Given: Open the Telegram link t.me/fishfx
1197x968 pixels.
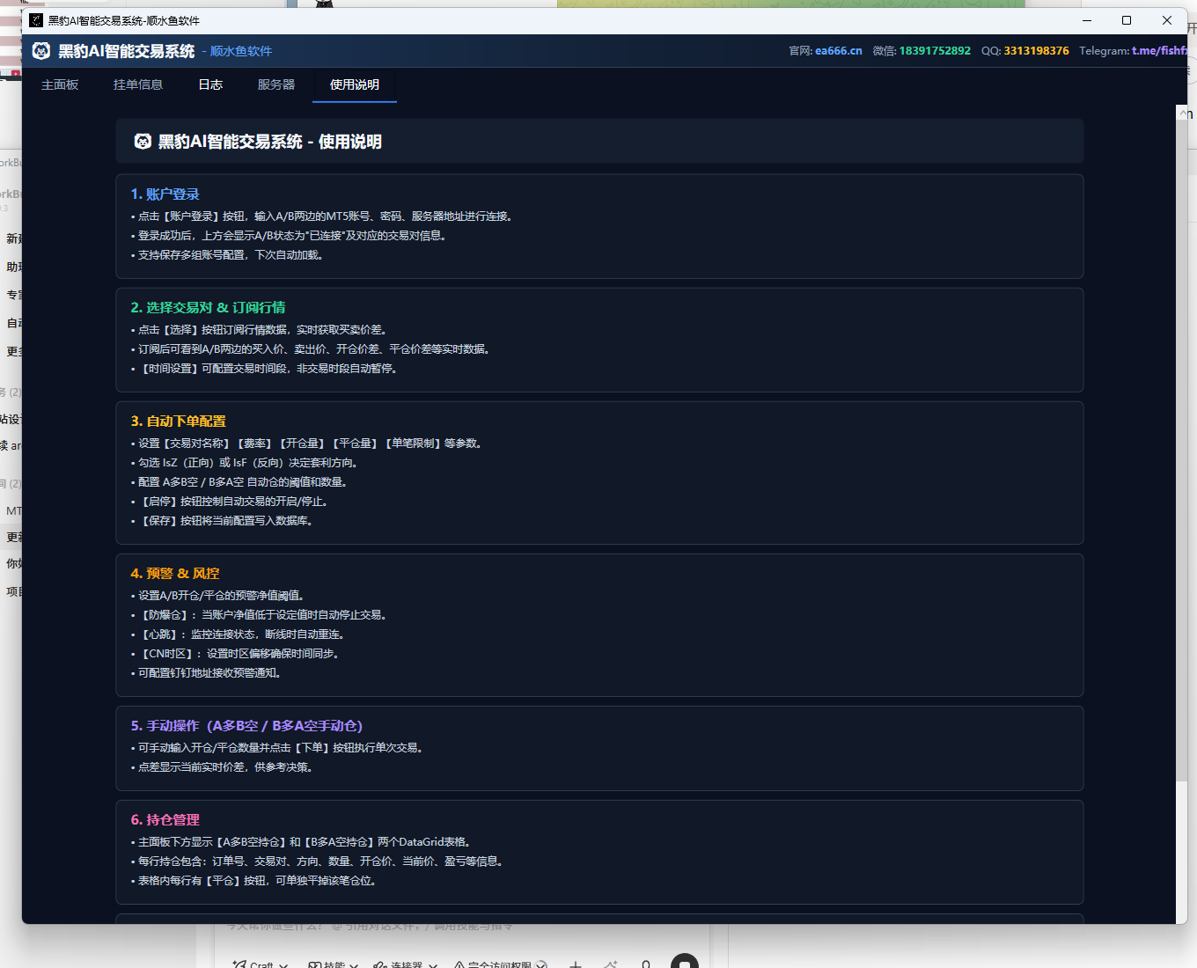Looking at the screenshot, I should coord(1159,51).
